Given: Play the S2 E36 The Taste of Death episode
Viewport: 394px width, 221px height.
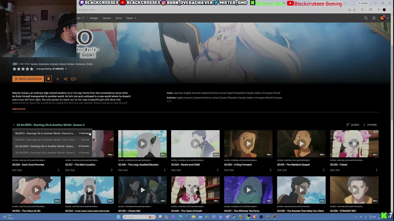Looking at the screenshot, I should 195,190.
